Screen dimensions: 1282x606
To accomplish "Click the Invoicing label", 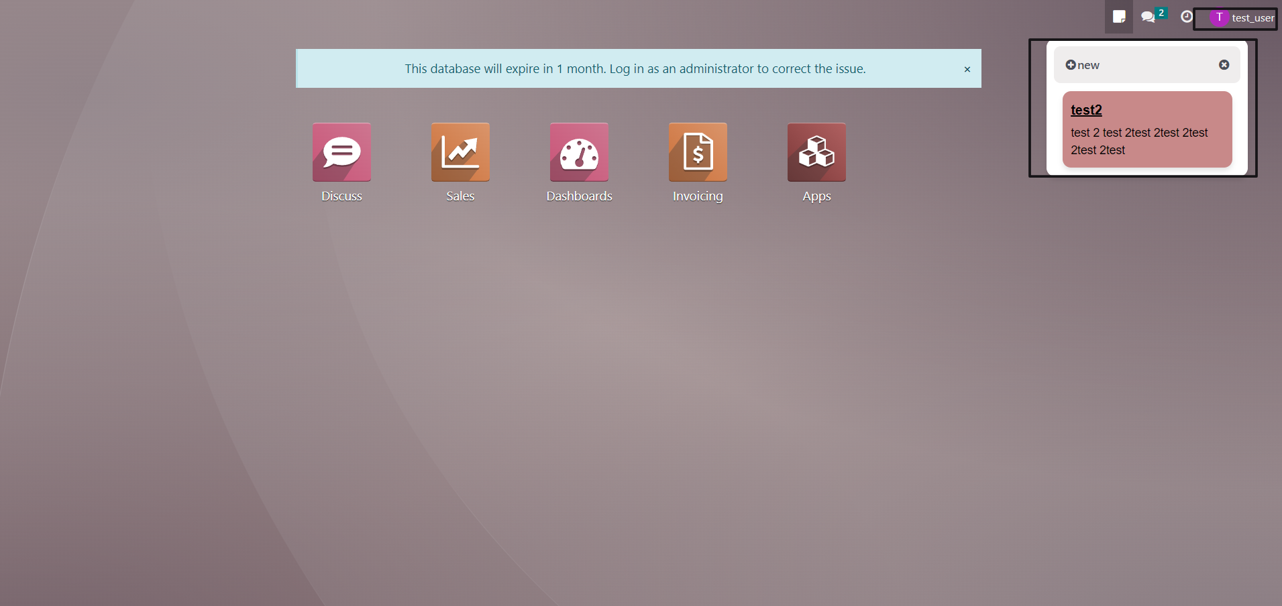I will coord(698,196).
